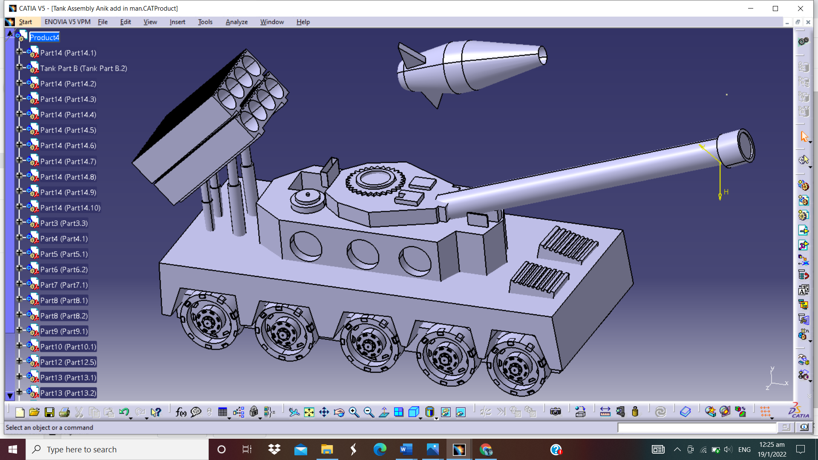
Task: Select the Pan view tool
Action: (324, 412)
